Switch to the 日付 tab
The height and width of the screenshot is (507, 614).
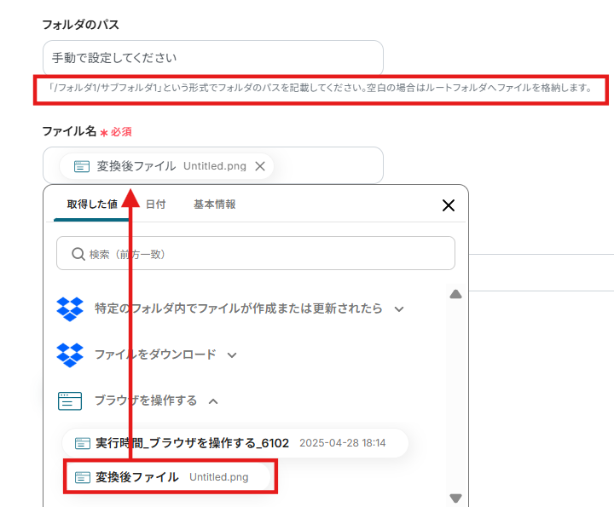pos(156,205)
